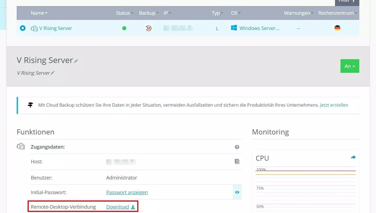Sort table by Warnungen column header
Screen dimensions: 376x213
click(x=298, y=13)
